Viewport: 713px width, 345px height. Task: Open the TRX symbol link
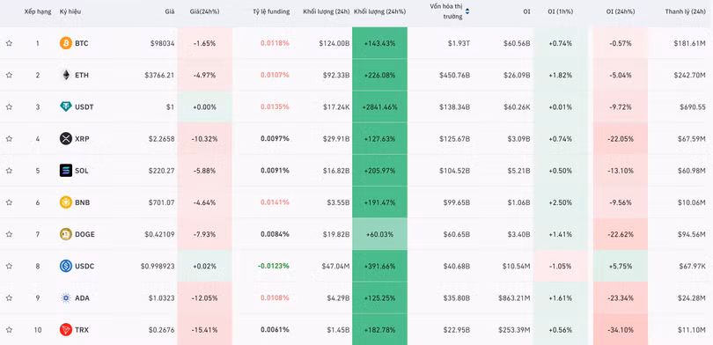pyautogui.click(x=82, y=330)
